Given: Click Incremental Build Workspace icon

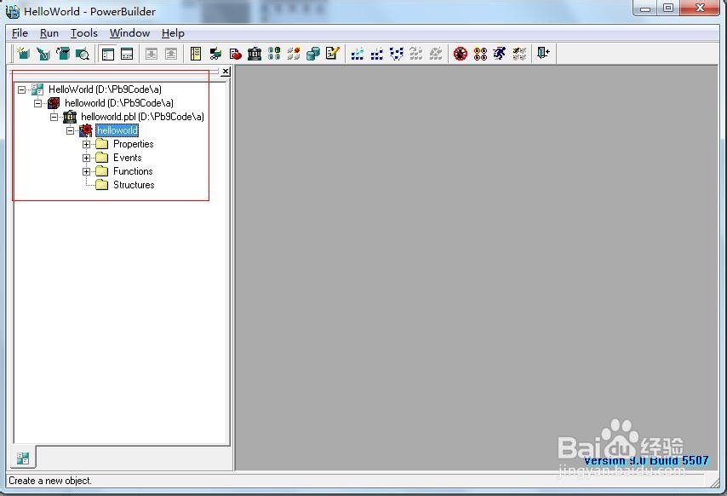Looking at the screenshot, I should point(357,54).
